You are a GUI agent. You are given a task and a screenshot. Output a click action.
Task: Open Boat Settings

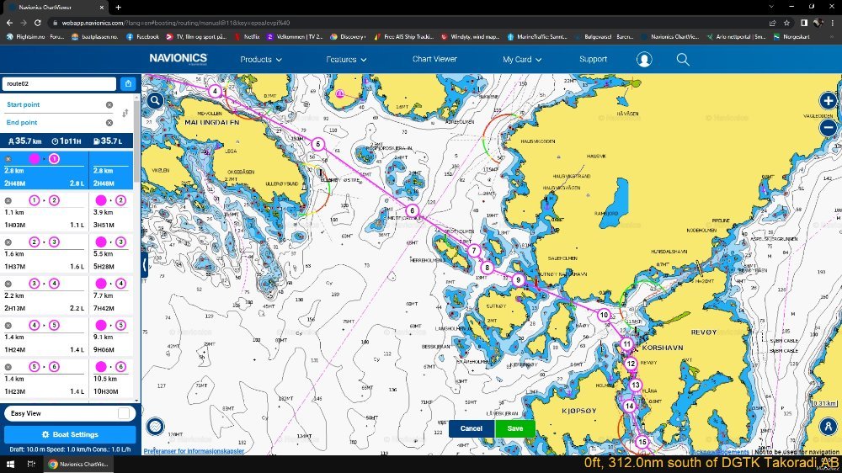(x=70, y=434)
